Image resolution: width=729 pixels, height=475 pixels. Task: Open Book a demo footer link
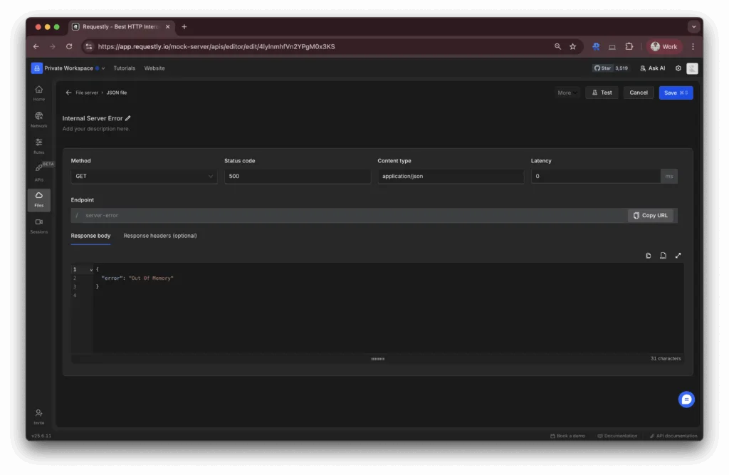point(567,436)
